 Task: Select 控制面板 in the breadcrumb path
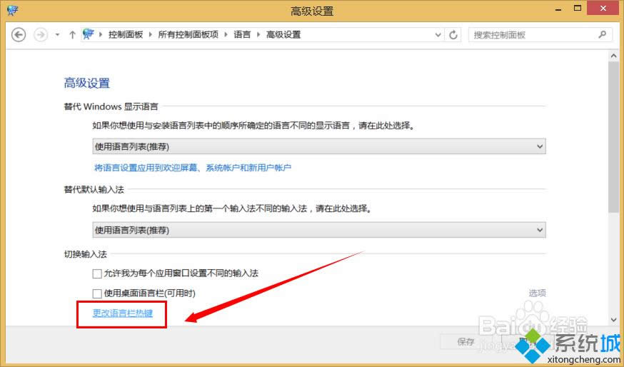coord(126,34)
